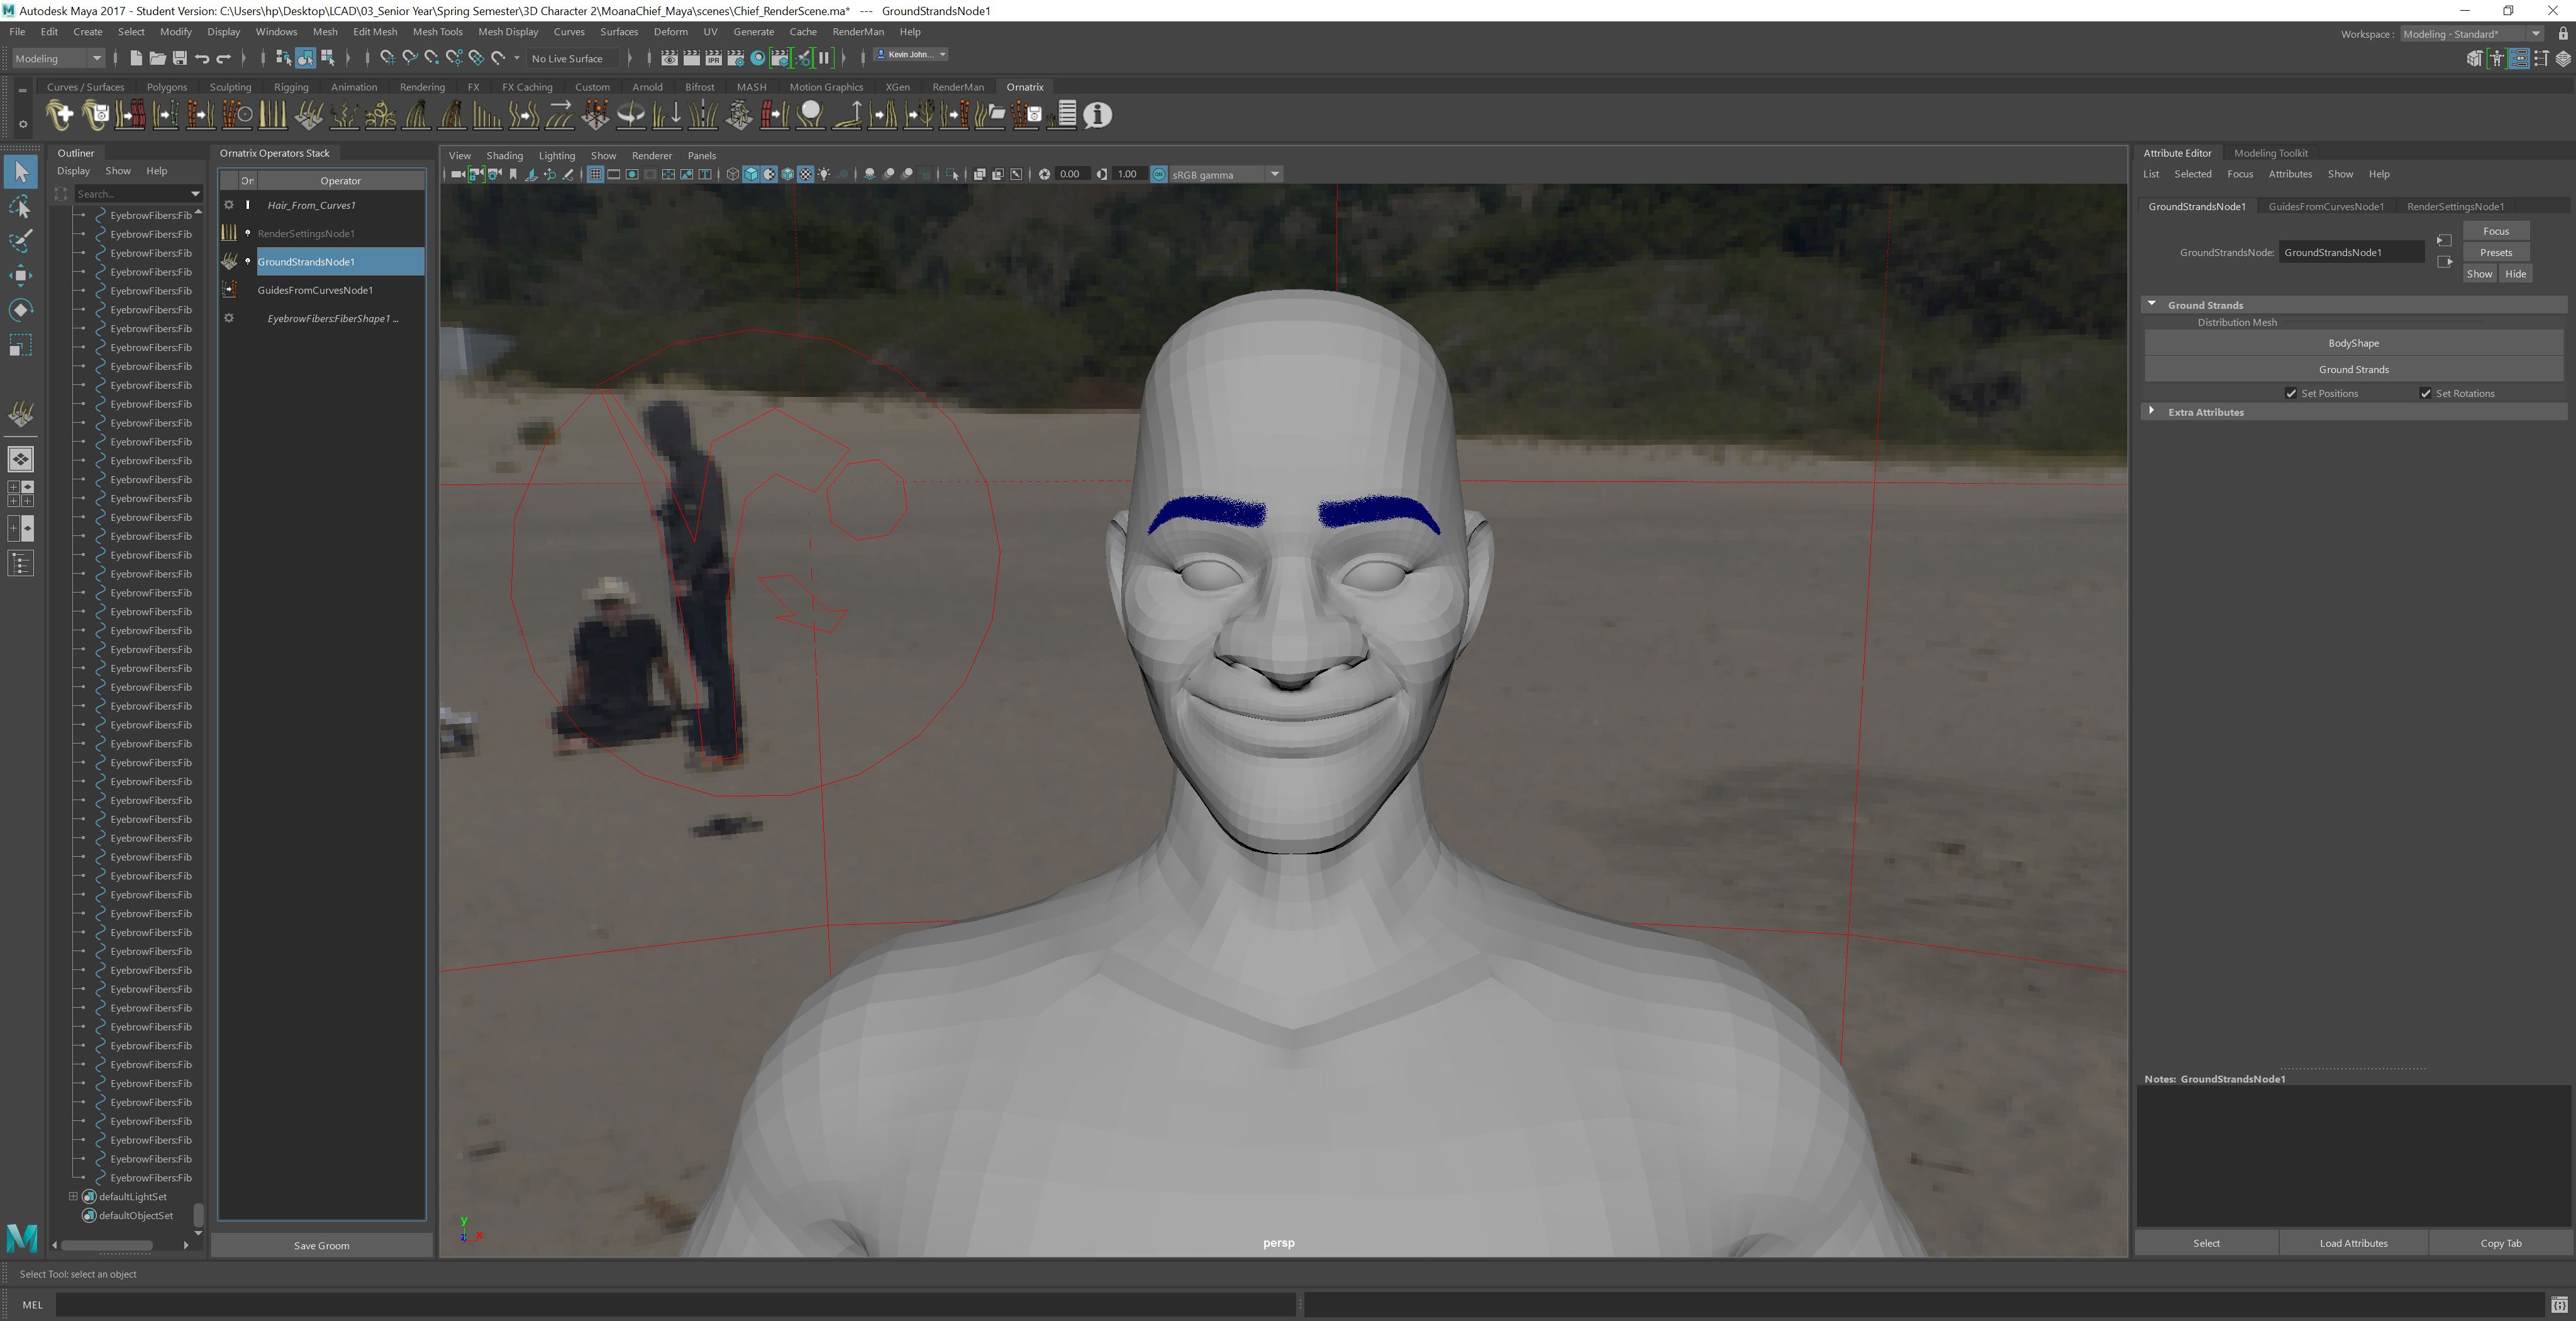The height and width of the screenshot is (1321, 2576).
Task: Click the IPR render toolbar icon
Action: pyautogui.click(x=713, y=58)
